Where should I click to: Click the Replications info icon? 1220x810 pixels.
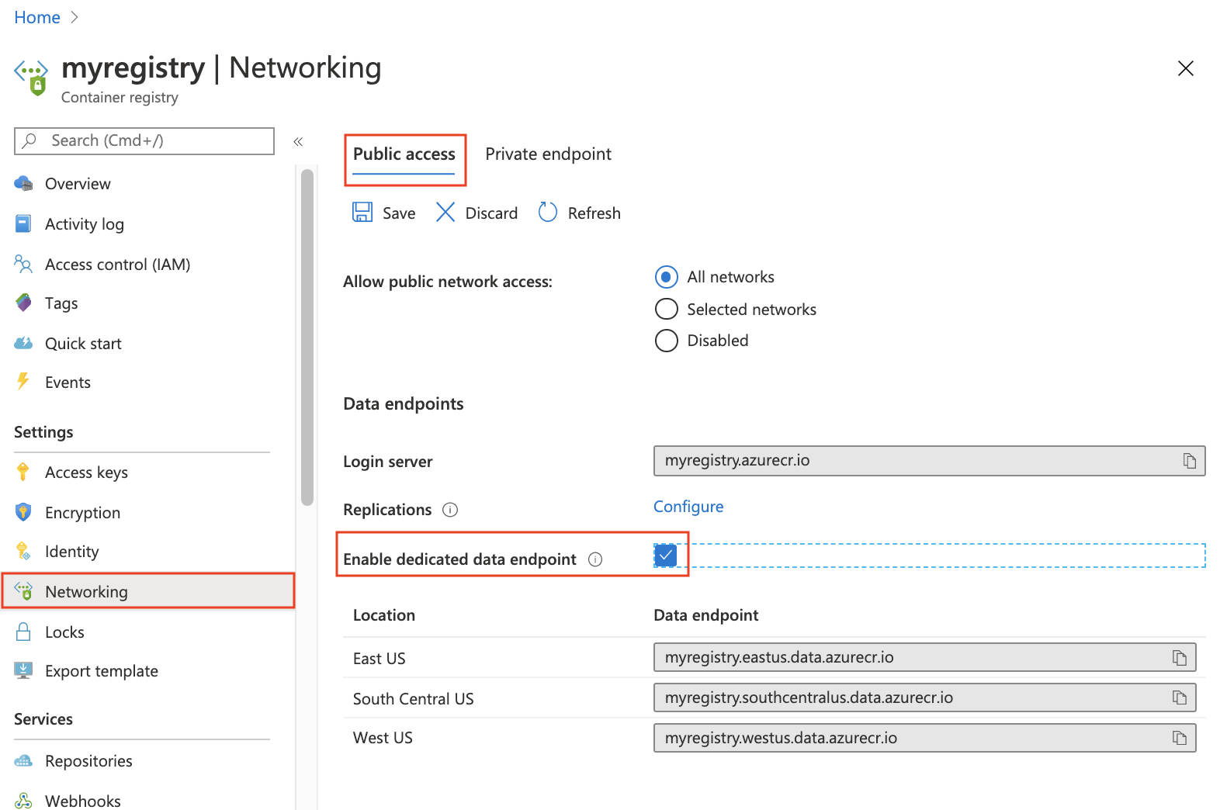(450, 510)
